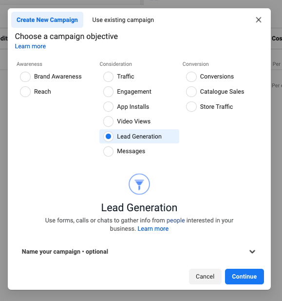282x301 pixels.
Task: Select the Engagement radio option
Action: [108, 92]
